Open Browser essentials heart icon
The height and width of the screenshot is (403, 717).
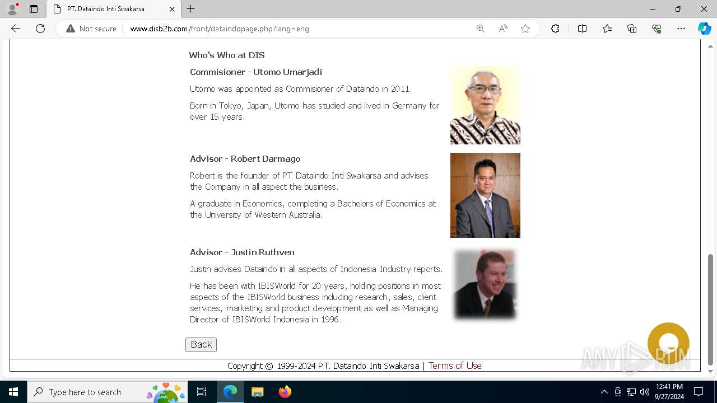(657, 29)
